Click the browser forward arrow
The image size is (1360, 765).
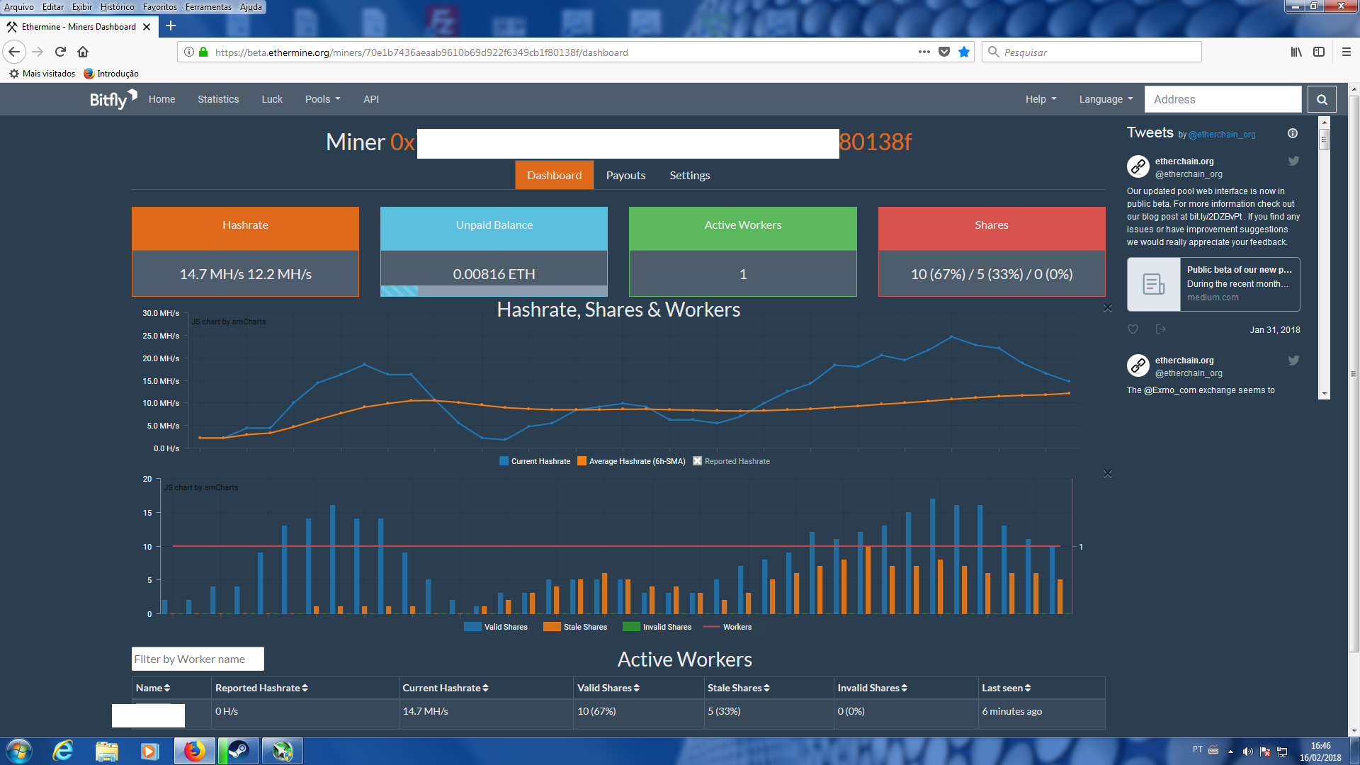point(38,52)
